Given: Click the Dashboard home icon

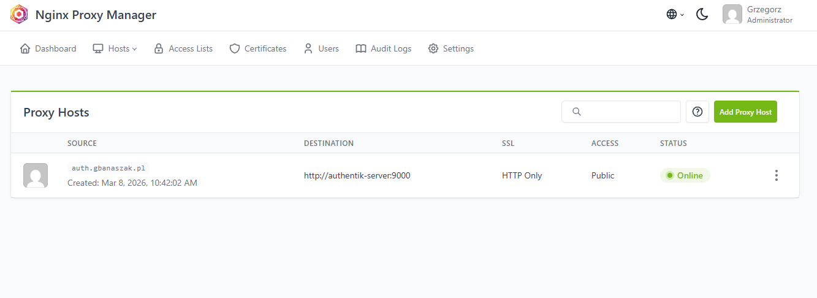Looking at the screenshot, I should [x=25, y=48].
